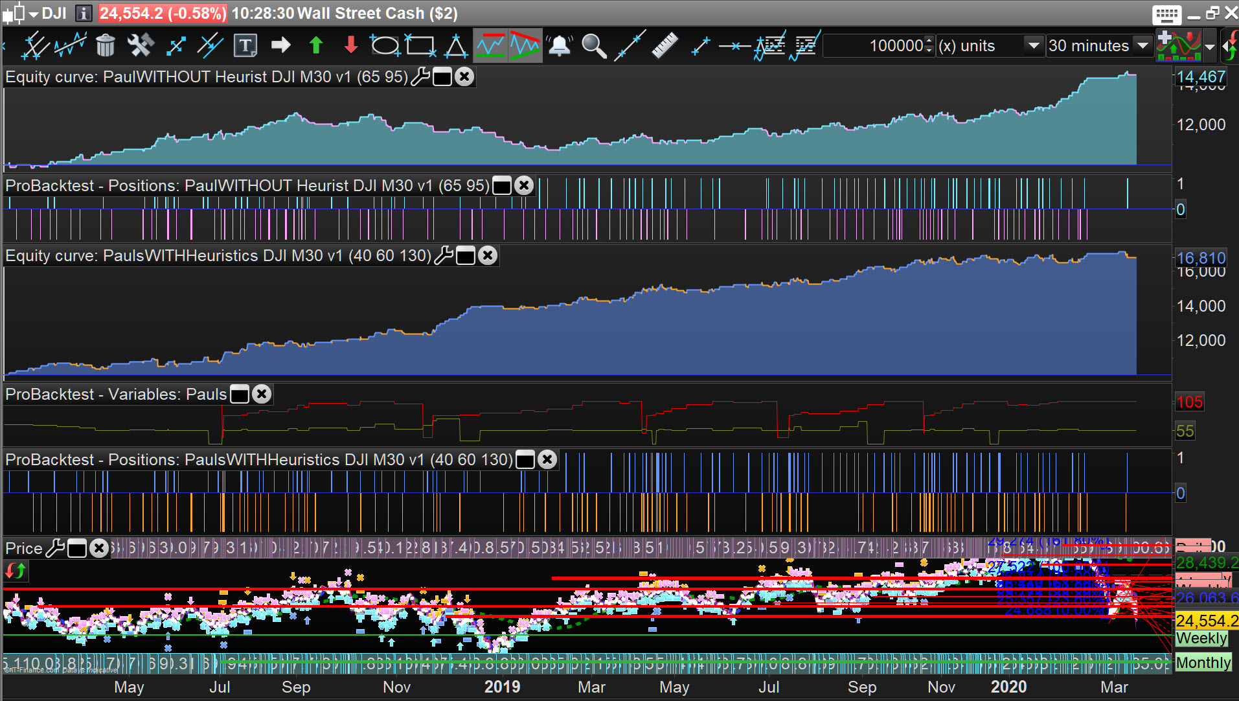Click the 'ProBacktest - Variables: Pauls' panel title
The height and width of the screenshot is (701, 1239).
click(116, 394)
